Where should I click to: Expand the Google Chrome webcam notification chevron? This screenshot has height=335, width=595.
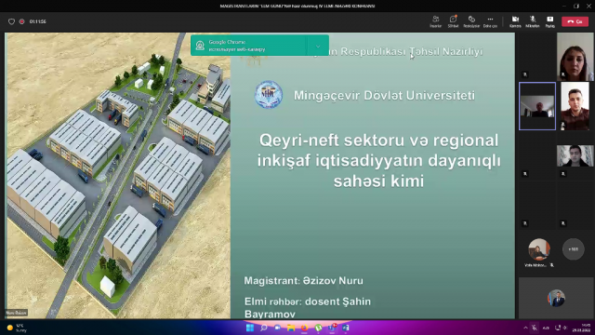point(318,46)
